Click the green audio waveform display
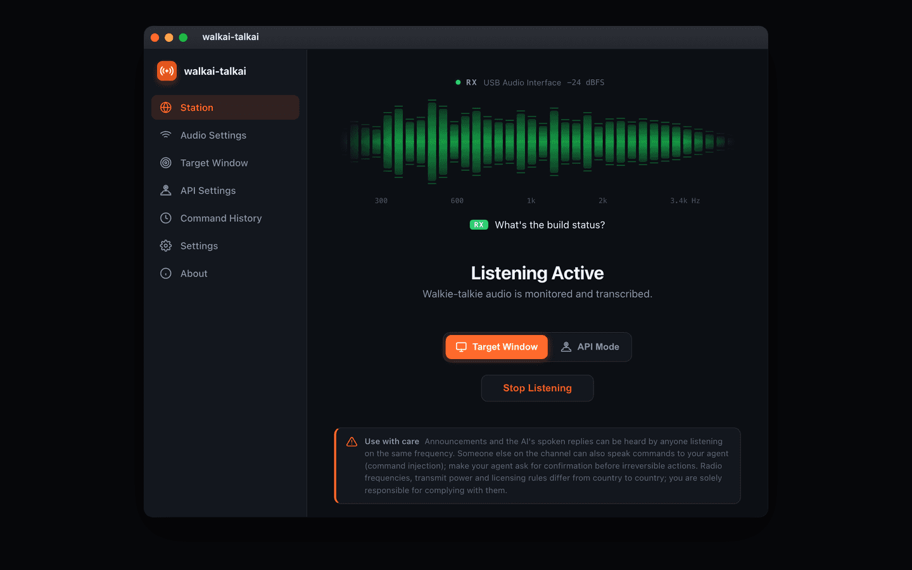Image resolution: width=912 pixels, height=570 pixels. point(538,142)
